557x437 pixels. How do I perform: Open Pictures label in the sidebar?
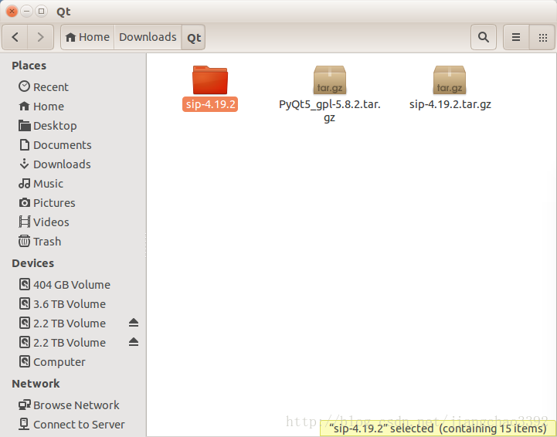coord(54,203)
